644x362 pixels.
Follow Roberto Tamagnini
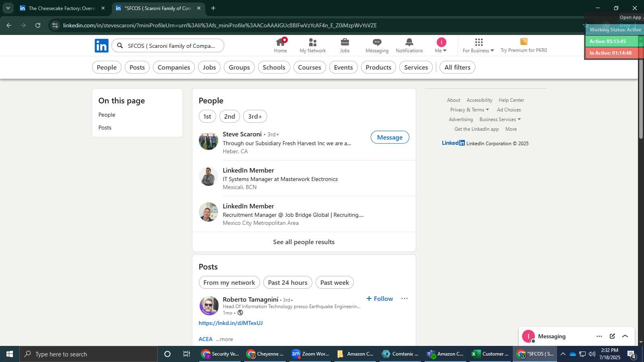380,298
